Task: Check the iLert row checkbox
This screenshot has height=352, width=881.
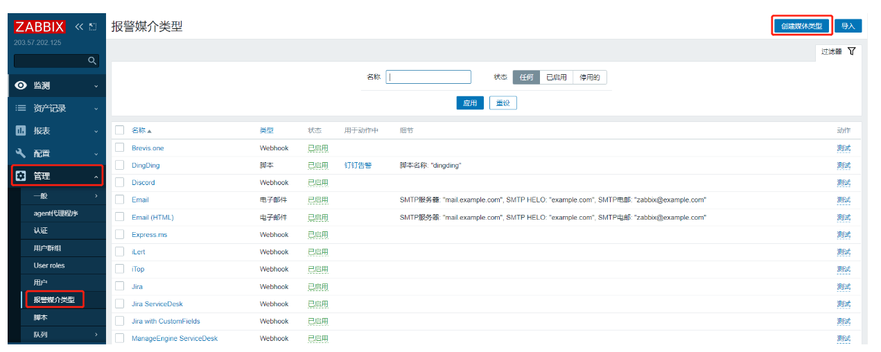Action: (x=120, y=252)
